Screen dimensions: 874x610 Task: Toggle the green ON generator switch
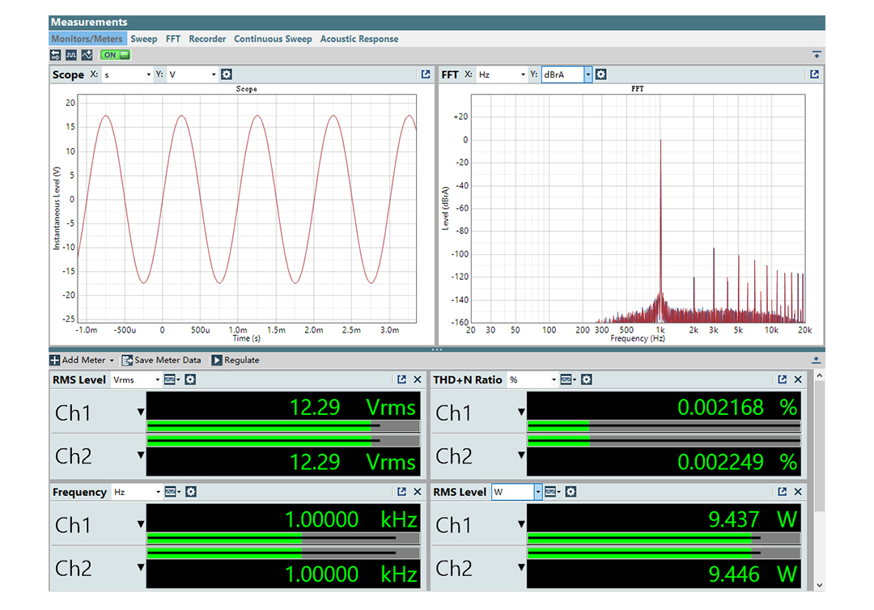point(114,55)
